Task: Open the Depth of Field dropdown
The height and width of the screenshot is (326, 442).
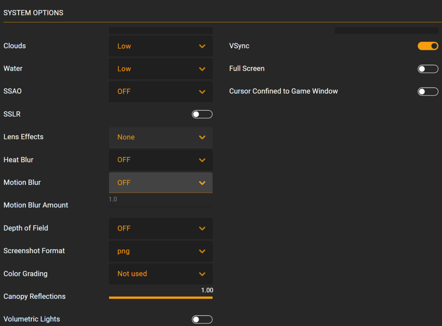Action: click(160, 228)
